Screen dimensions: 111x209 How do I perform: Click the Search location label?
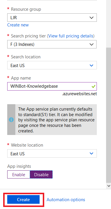coord(26,57)
